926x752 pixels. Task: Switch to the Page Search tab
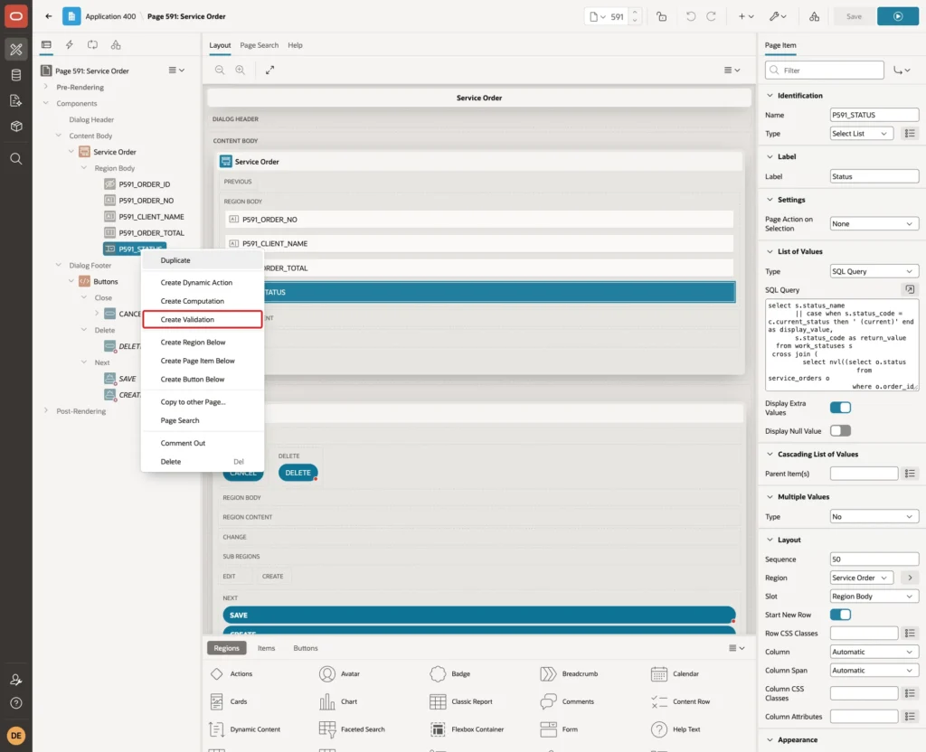pyautogui.click(x=259, y=45)
